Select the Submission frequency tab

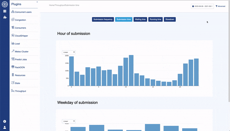tap(103, 20)
